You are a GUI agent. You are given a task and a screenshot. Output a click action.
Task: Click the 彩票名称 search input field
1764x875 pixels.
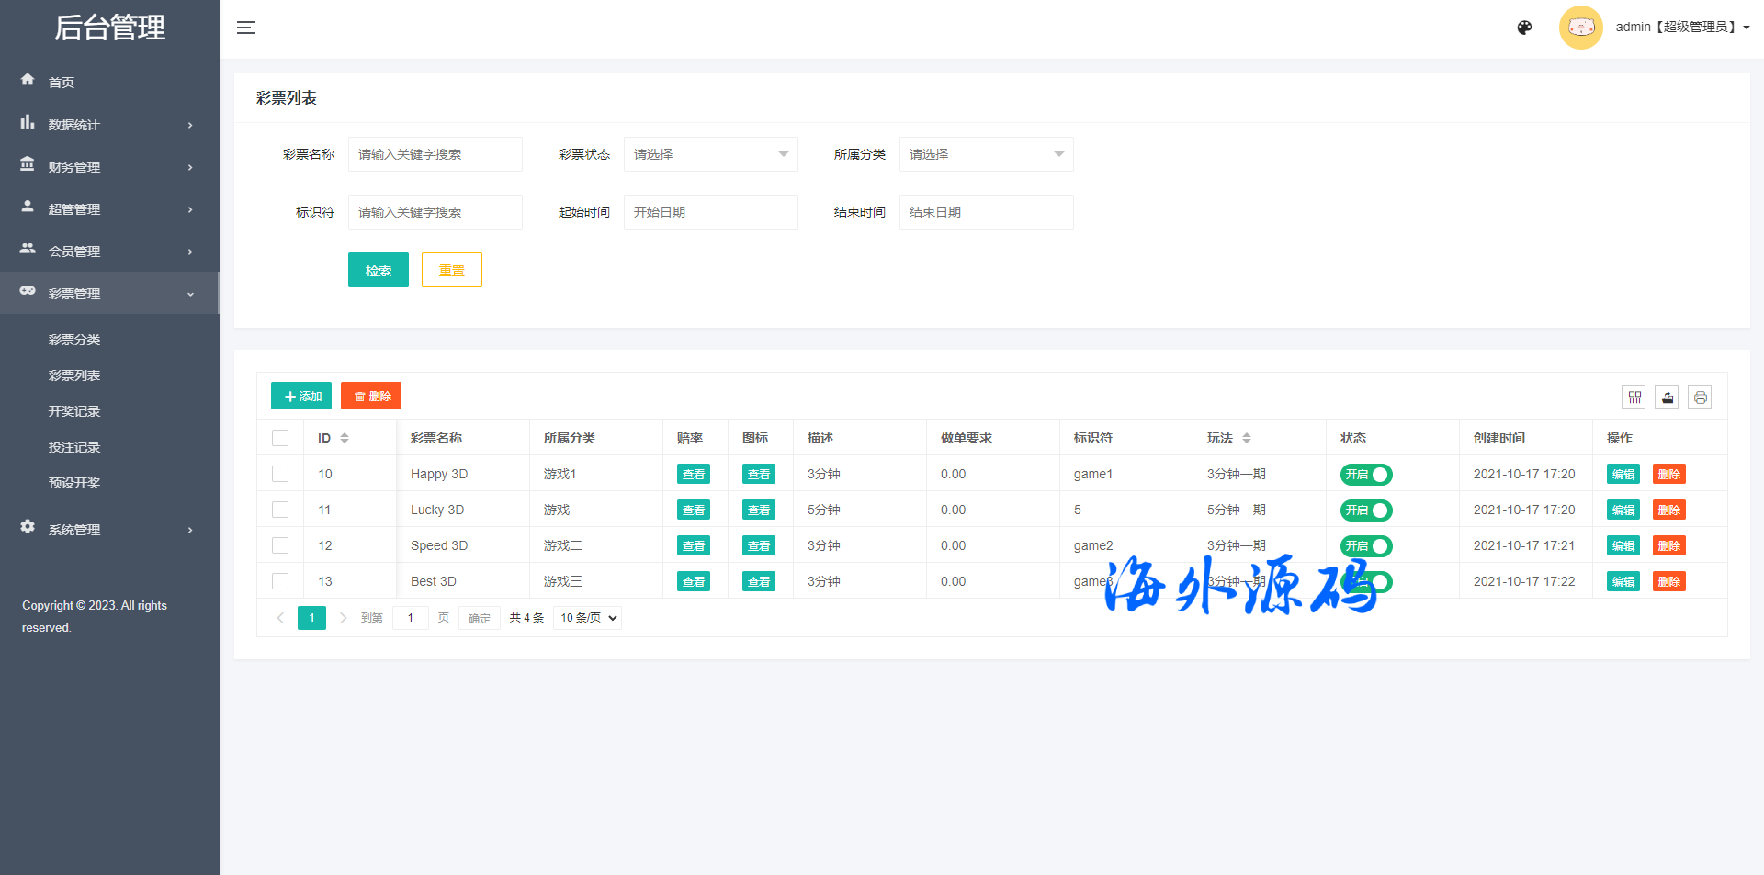pos(435,154)
